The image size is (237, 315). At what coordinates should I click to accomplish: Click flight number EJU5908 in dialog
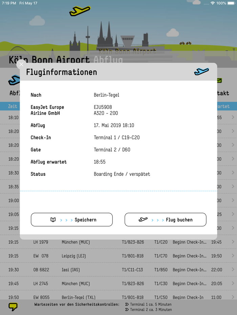pos(103,107)
